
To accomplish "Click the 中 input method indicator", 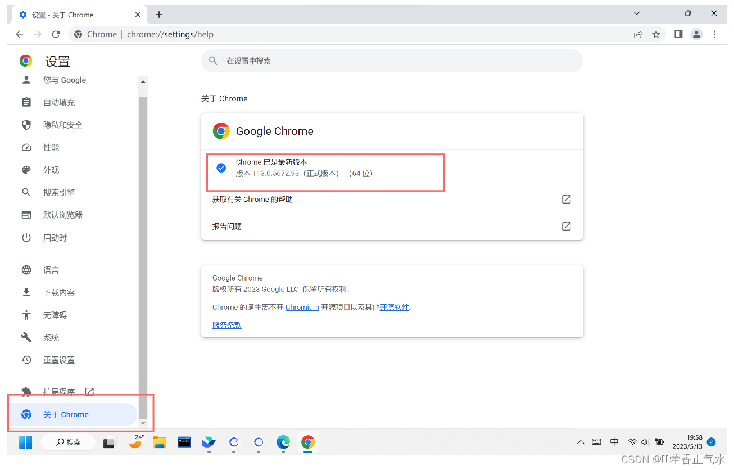I will [x=614, y=442].
